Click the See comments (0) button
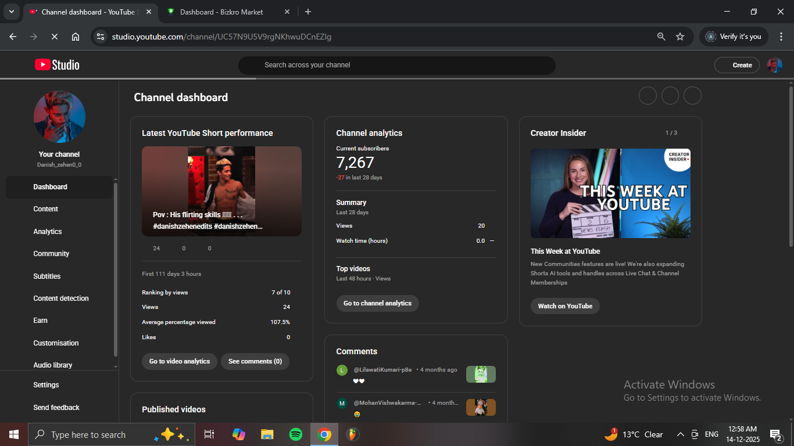 click(255, 361)
